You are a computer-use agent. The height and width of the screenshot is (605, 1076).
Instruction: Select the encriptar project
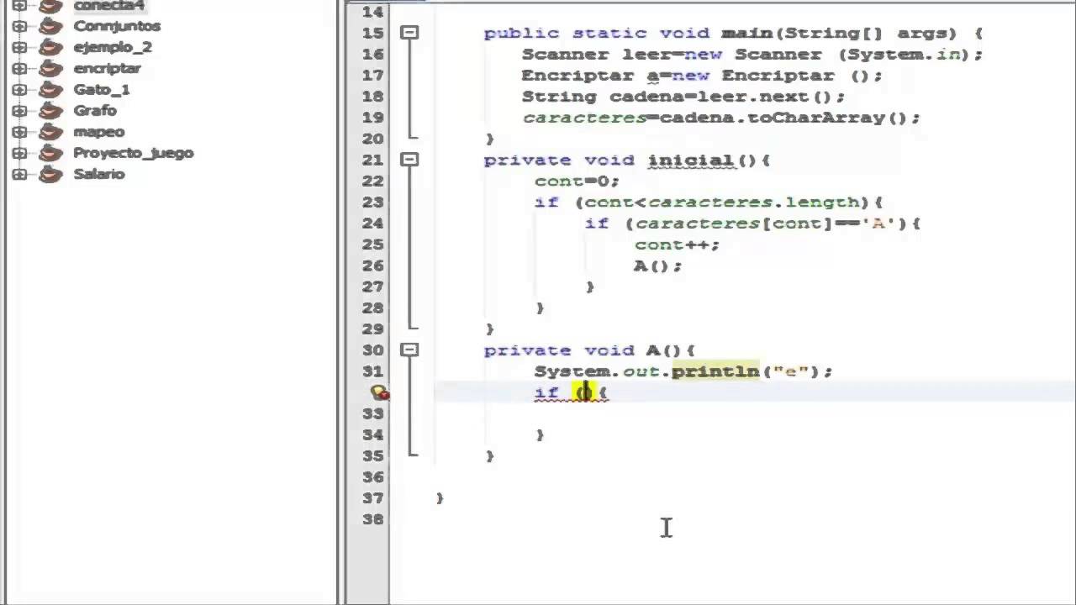tap(107, 68)
